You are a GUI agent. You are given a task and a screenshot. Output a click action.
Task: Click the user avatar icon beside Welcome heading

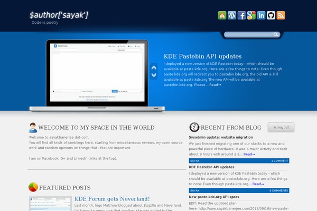33,128
